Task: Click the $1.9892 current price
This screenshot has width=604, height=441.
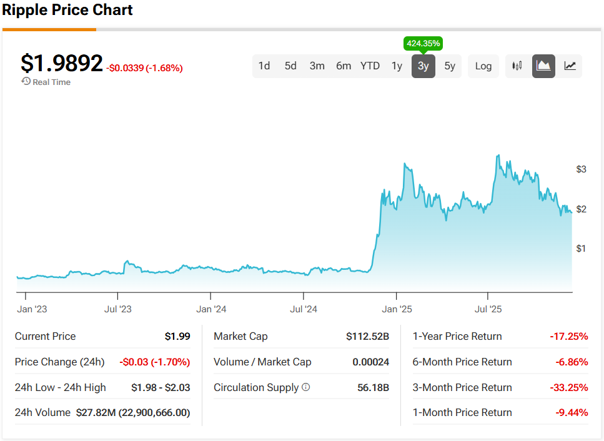Action: click(61, 64)
